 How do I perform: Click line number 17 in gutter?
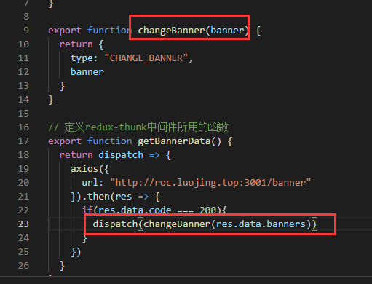(23, 141)
